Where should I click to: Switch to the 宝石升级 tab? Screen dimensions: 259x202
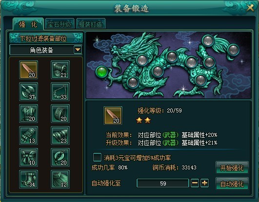(x=60, y=24)
